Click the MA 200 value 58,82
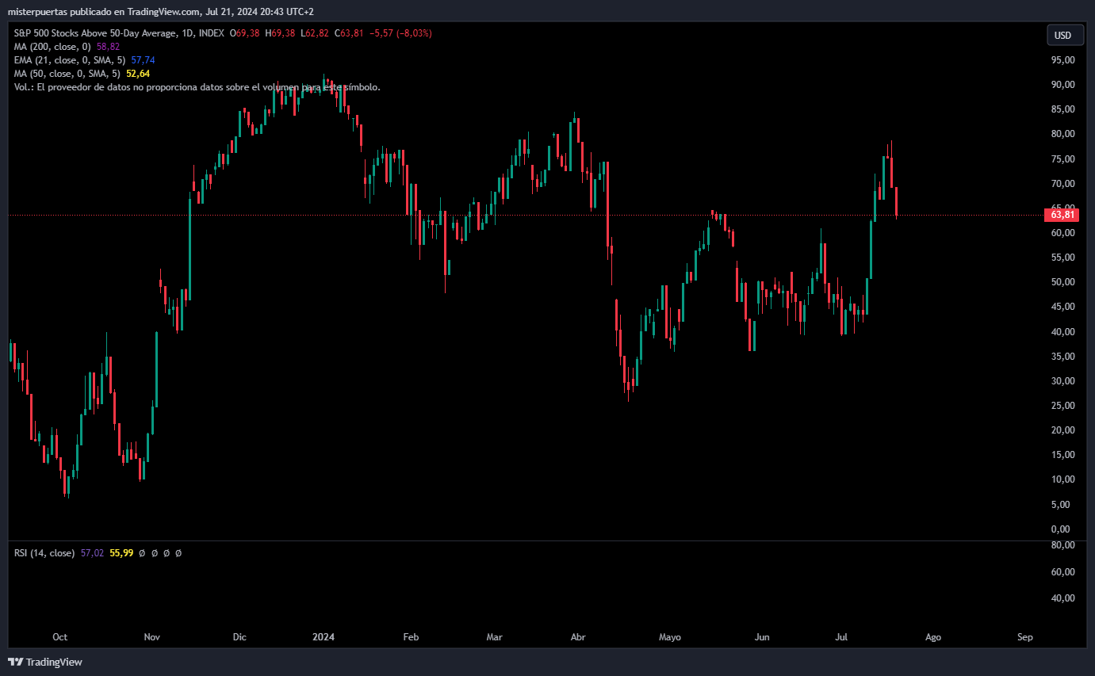 pos(109,47)
